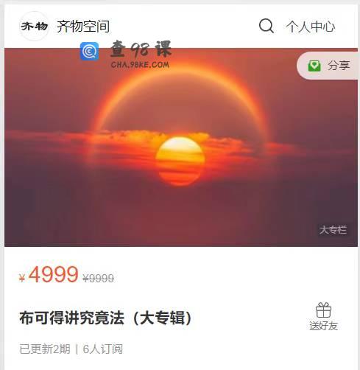Select 送好友 send to friend

click(x=323, y=326)
